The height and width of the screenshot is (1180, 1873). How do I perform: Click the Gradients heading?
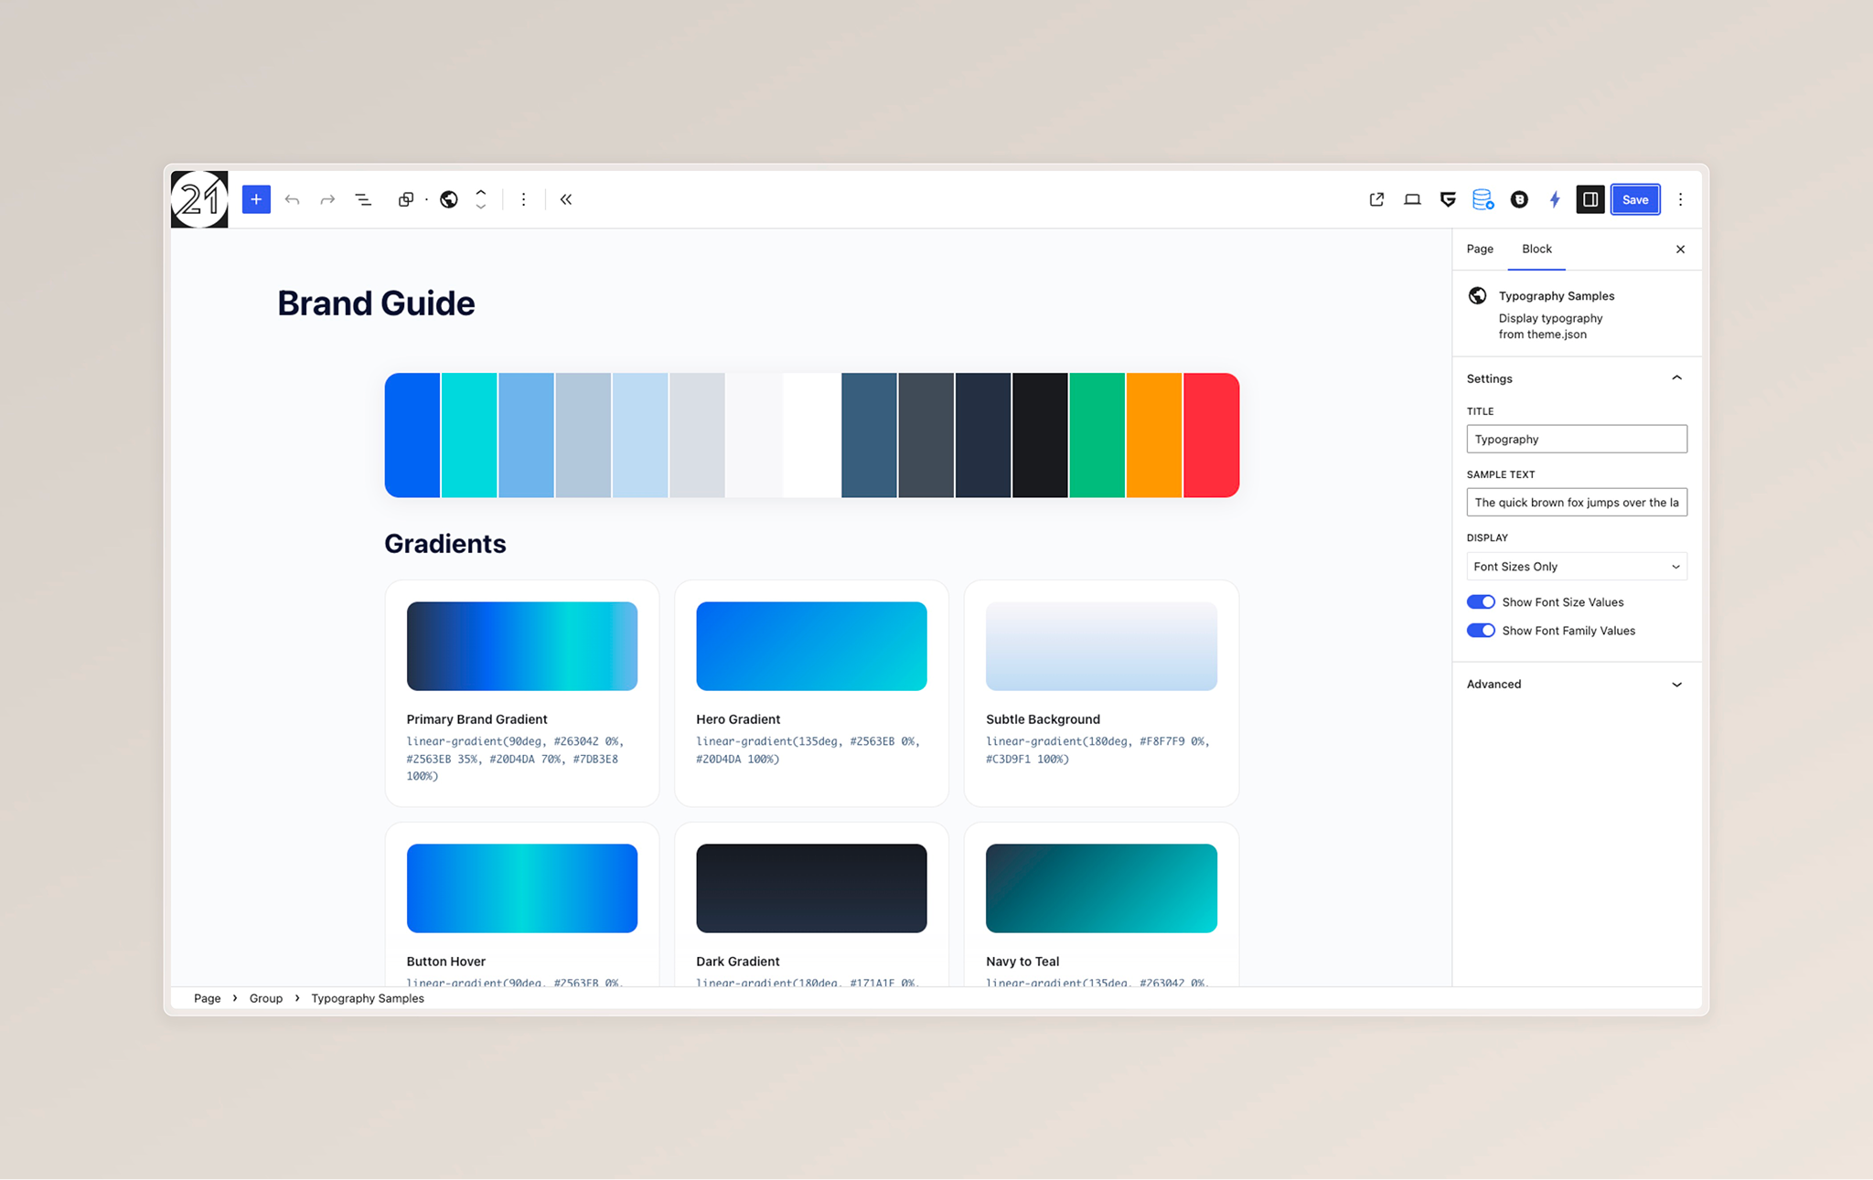pyautogui.click(x=445, y=544)
